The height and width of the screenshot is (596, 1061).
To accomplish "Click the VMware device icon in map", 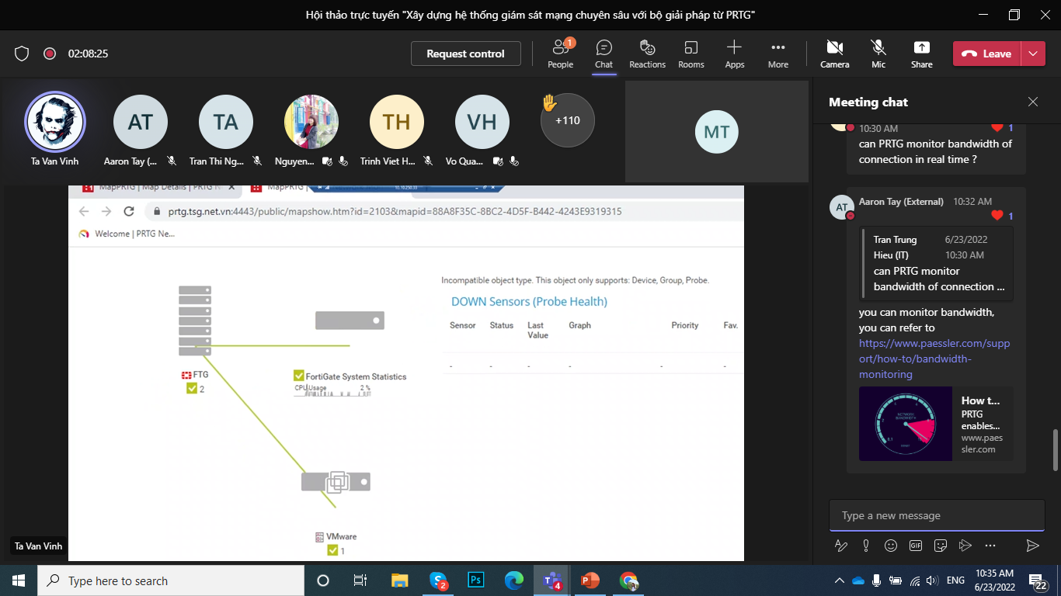I will coord(336,481).
